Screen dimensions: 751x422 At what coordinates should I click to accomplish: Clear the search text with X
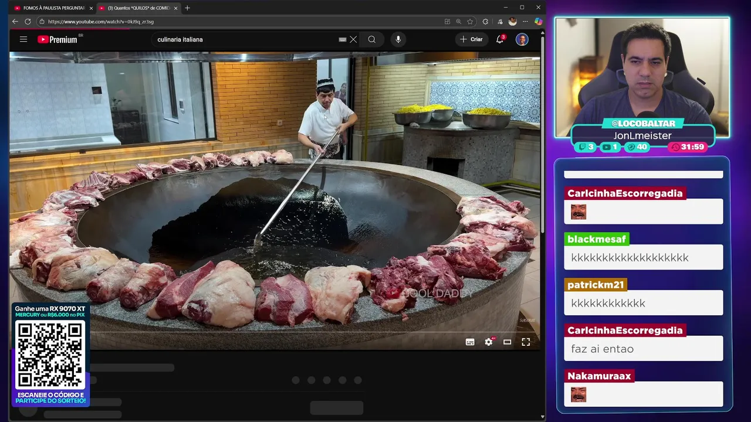[x=353, y=39]
